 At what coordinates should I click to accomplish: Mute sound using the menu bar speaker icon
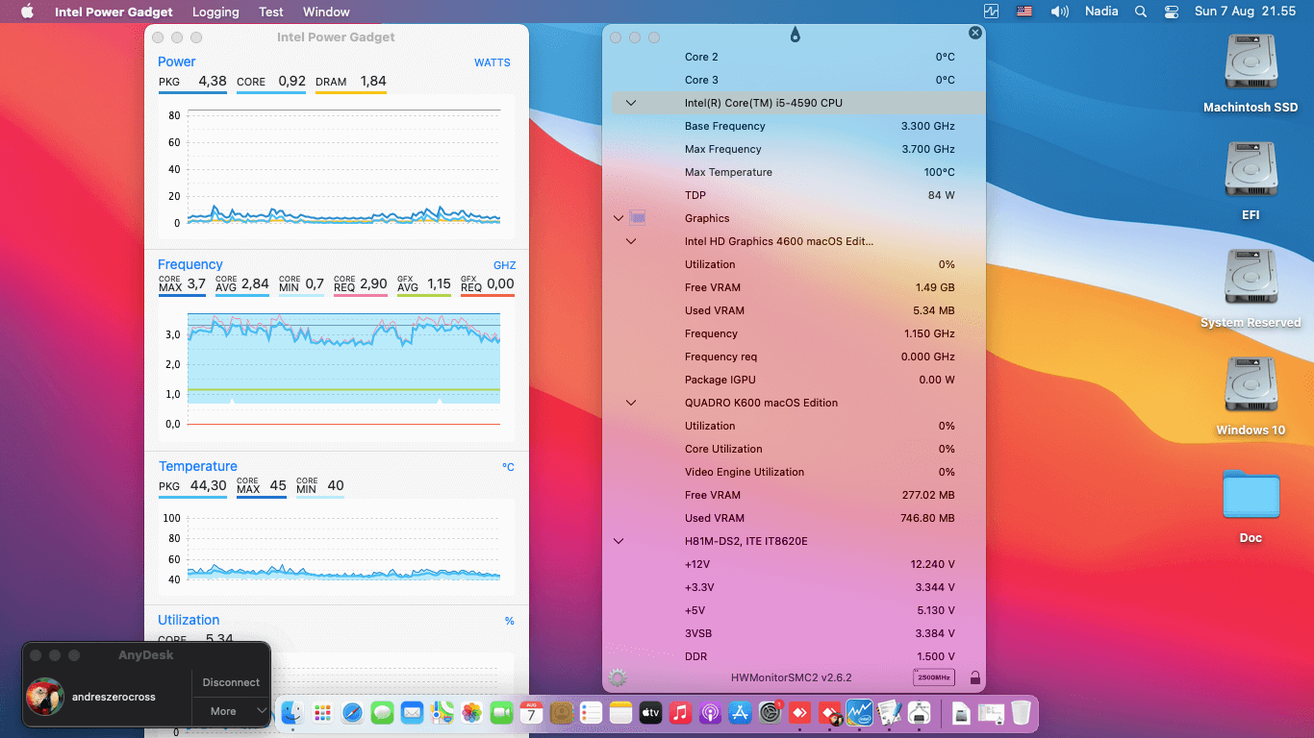tap(1061, 12)
